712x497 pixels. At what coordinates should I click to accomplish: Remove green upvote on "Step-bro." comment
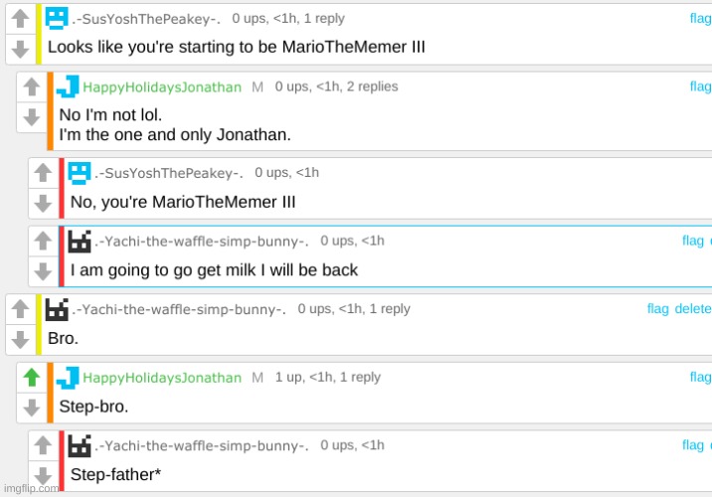[32, 377]
